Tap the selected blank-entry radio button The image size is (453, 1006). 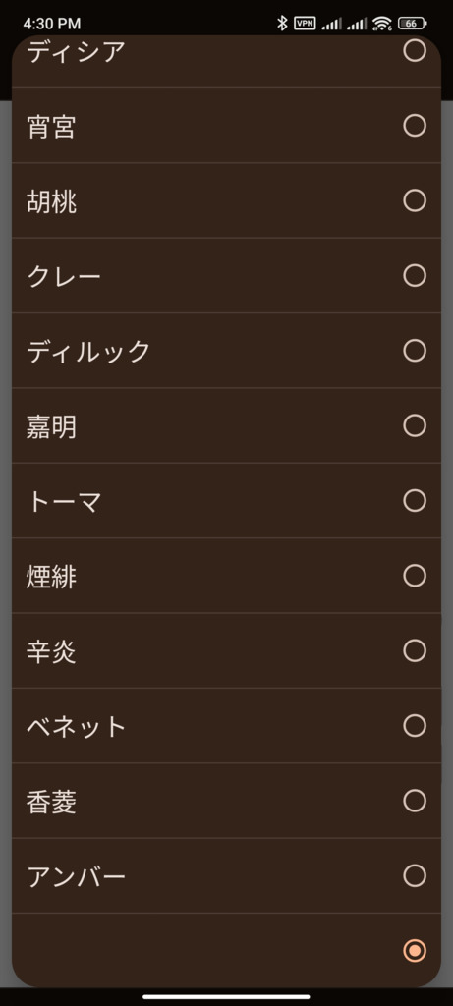pyautogui.click(x=415, y=950)
